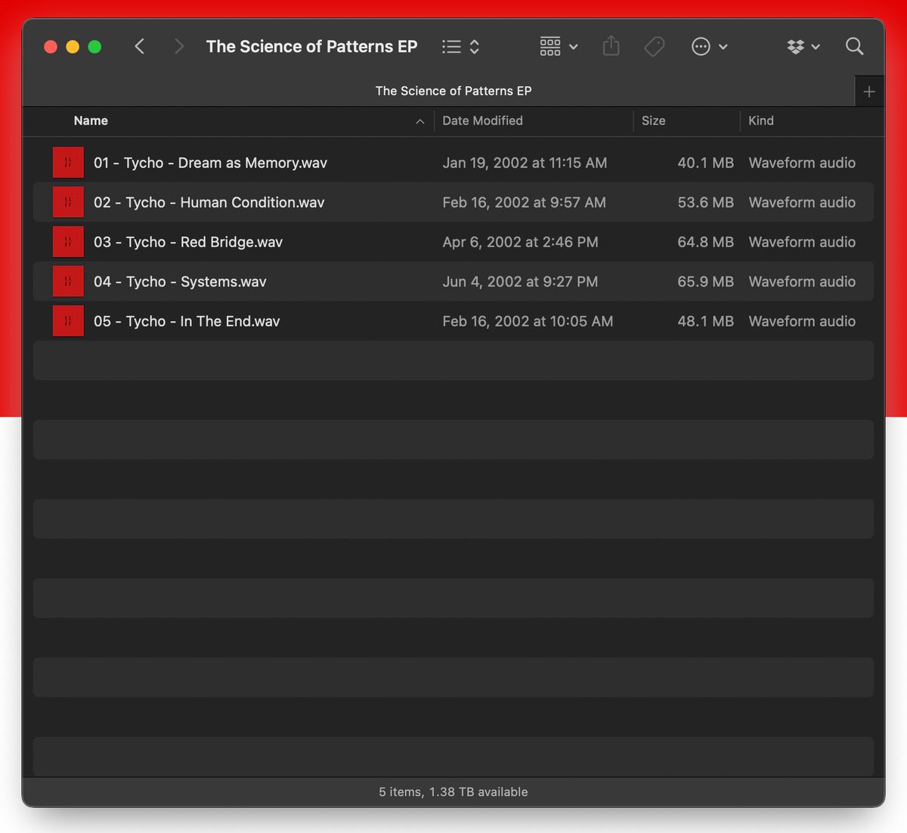
Task: Click icon of 03 Red Bridge file
Action: [68, 242]
